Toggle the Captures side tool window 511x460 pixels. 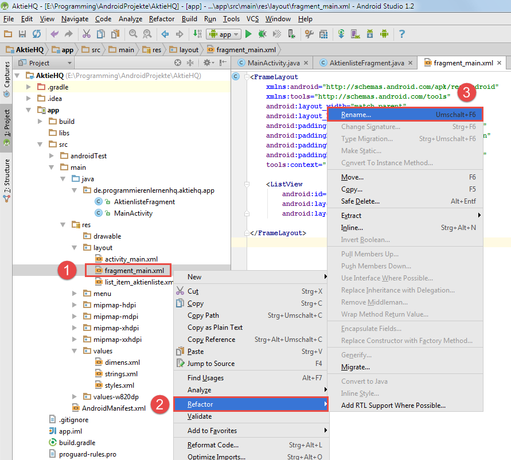(x=6, y=80)
